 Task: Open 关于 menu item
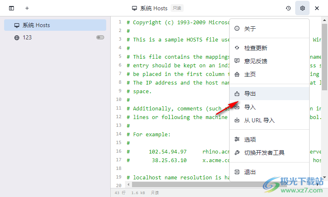coord(269,28)
